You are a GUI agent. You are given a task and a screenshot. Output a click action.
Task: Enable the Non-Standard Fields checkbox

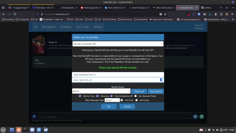(x=135, y=96)
